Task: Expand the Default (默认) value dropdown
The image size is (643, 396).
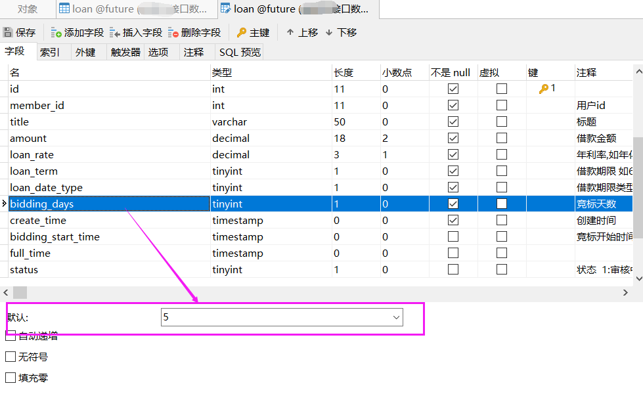Action: pos(396,317)
